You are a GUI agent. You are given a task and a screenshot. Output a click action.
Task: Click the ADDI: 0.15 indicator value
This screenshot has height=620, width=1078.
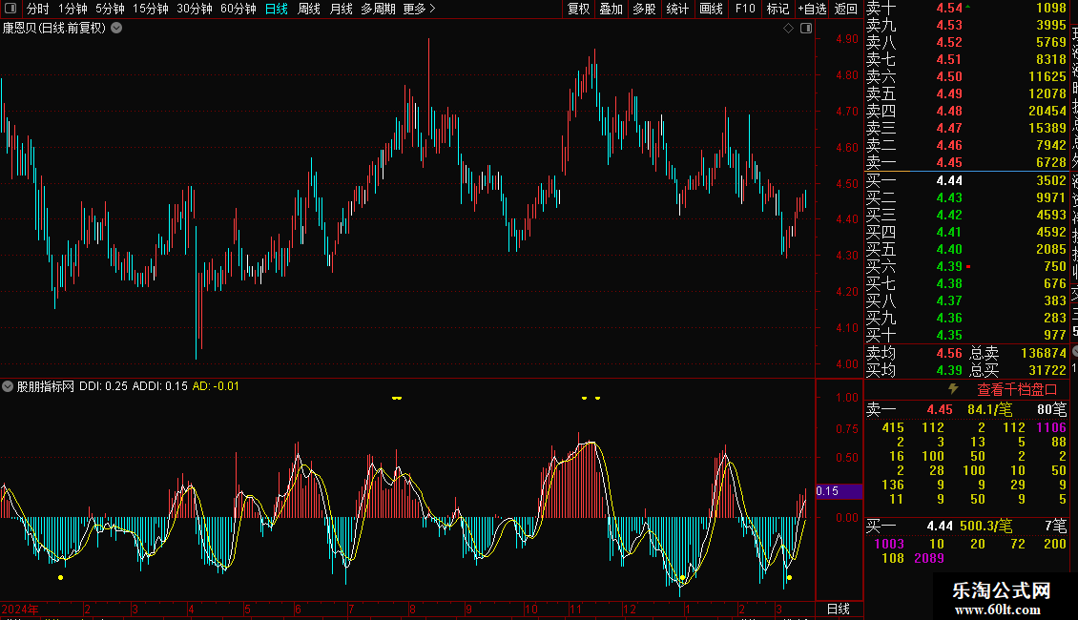pos(159,386)
